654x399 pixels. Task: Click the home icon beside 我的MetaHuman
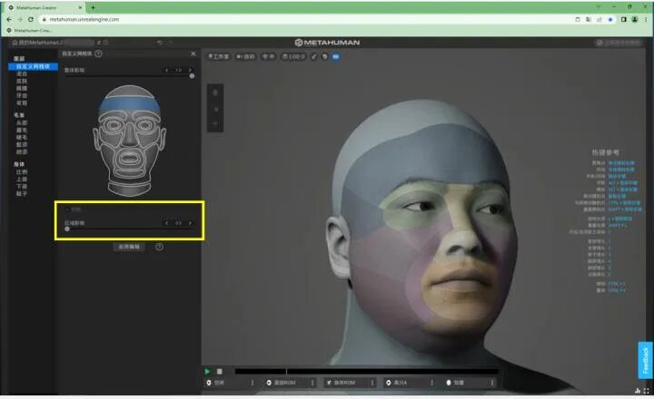(x=15, y=43)
